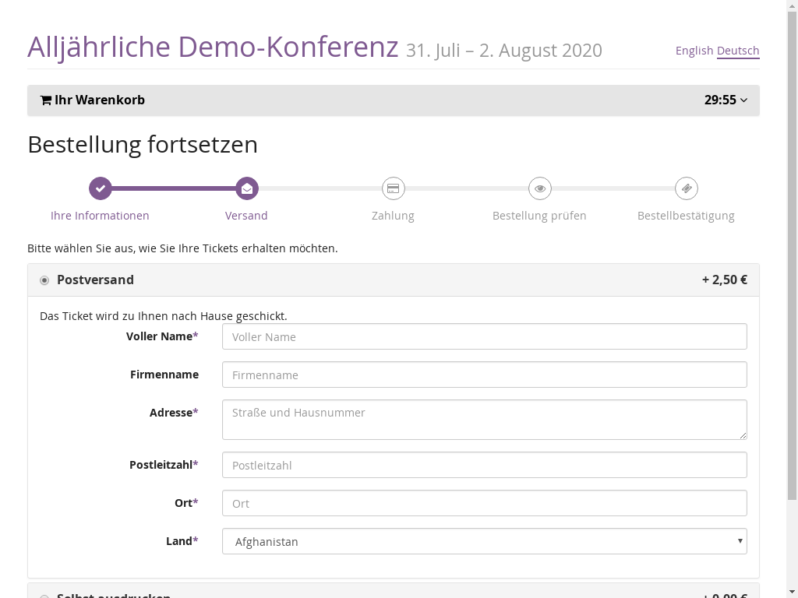
Task: Click the vertical page scrollbar
Action: (792, 257)
